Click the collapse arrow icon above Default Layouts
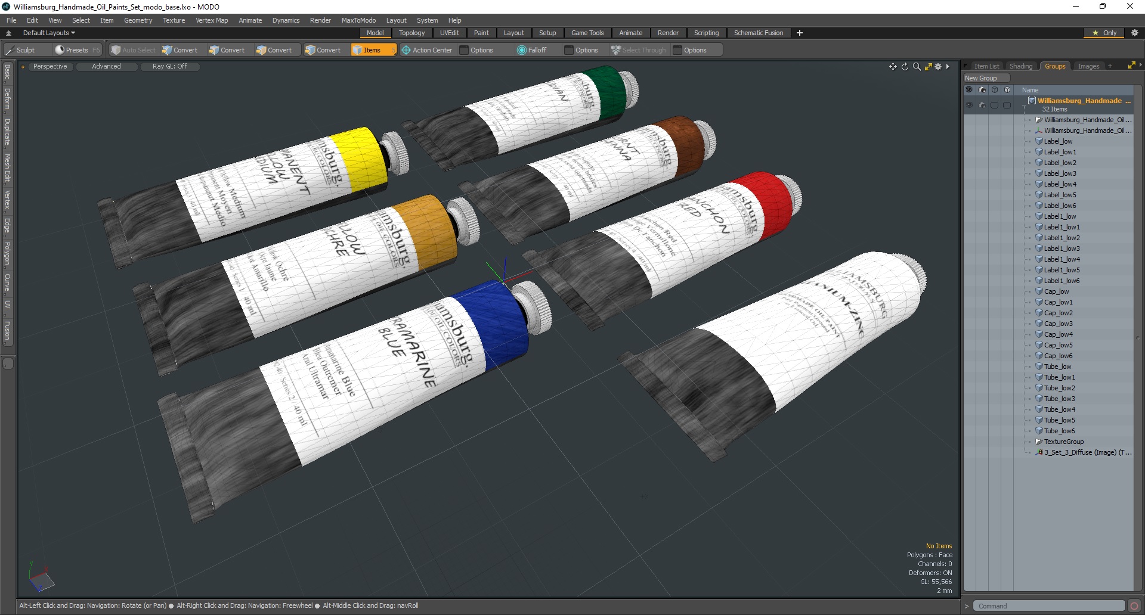 click(x=8, y=33)
